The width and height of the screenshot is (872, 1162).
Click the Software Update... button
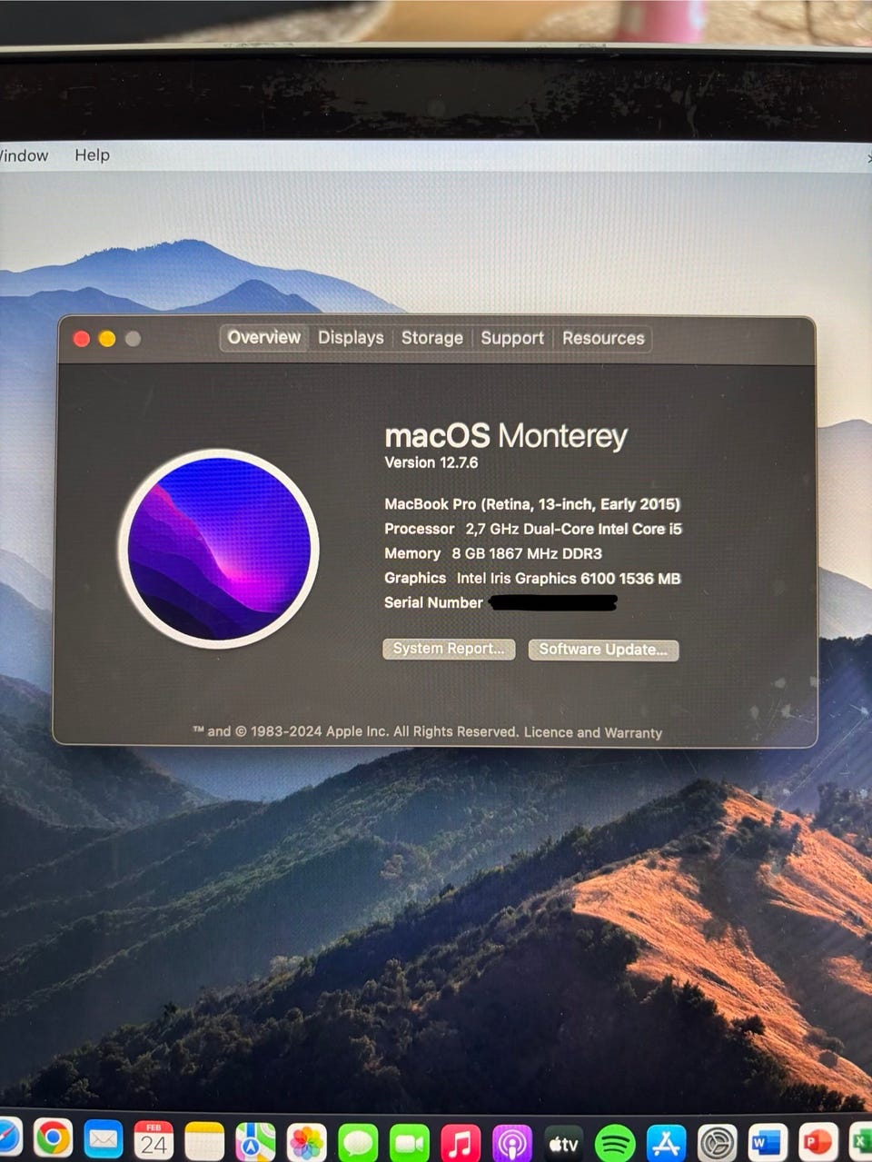coord(603,650)
